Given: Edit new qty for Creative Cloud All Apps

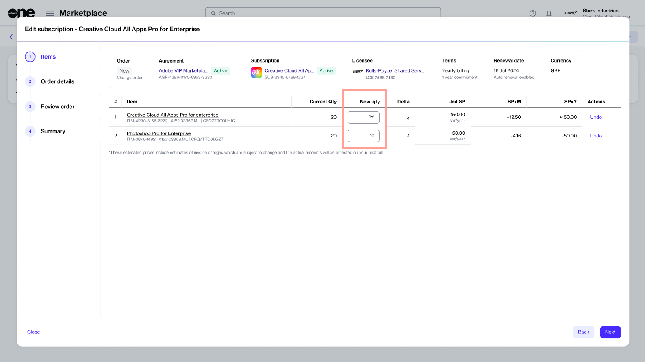Looking at the screenshot, I should (363, 117).
